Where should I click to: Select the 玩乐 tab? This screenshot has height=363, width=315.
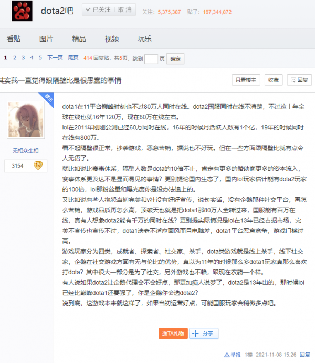[x=144, y=38]
